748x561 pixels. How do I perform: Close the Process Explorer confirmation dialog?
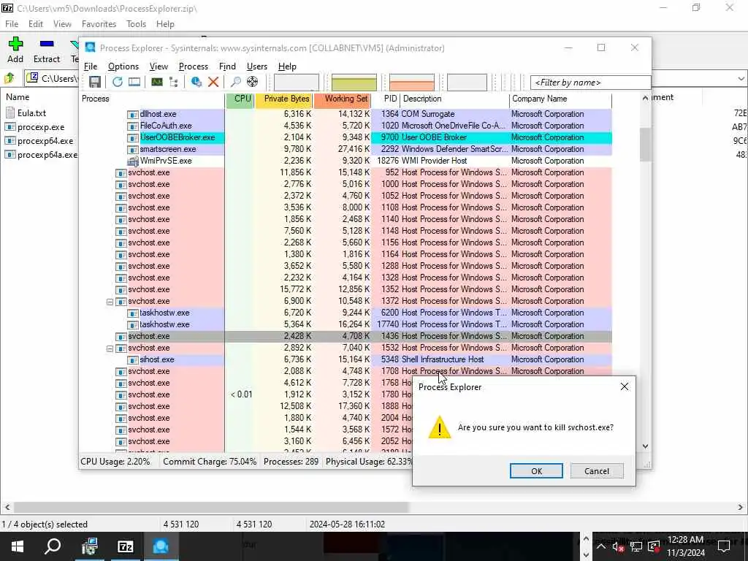(625, 386)
